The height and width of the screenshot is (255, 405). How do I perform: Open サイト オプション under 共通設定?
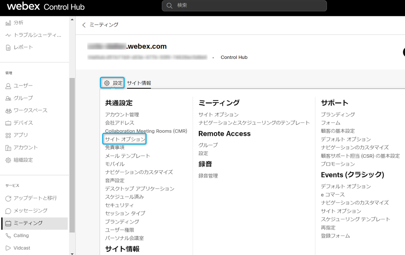(x=125, y=139)
